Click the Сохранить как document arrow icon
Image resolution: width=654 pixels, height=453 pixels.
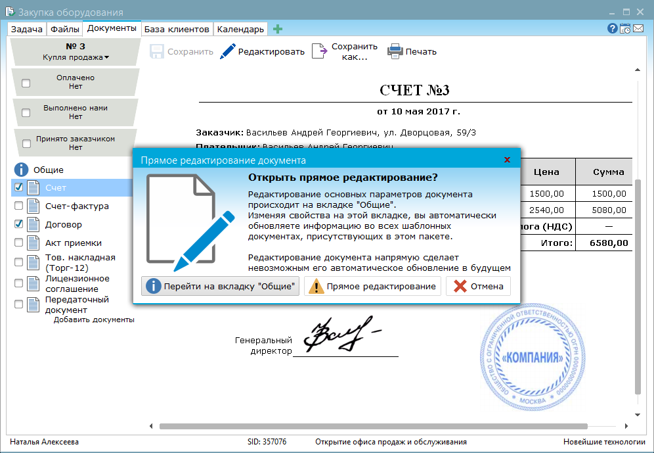pos(320,52)
